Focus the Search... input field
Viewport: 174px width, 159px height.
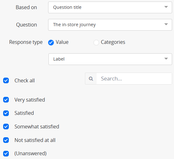point(134,79)
